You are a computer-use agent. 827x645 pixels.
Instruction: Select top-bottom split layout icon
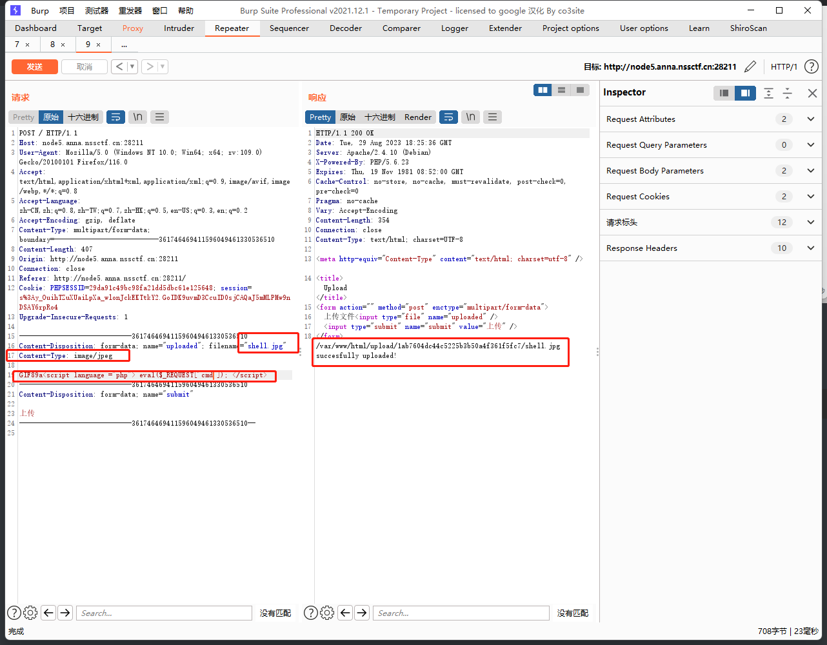[562, 90]
